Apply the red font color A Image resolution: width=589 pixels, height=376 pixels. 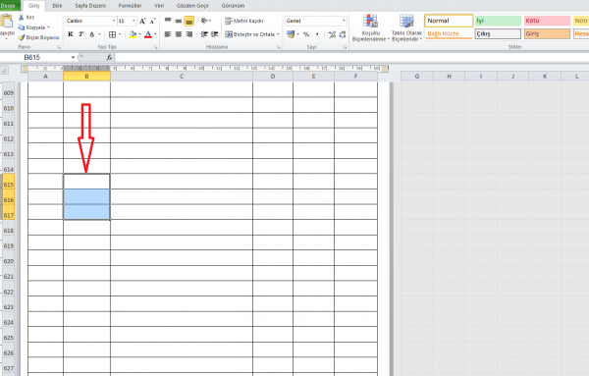(148, 34)
